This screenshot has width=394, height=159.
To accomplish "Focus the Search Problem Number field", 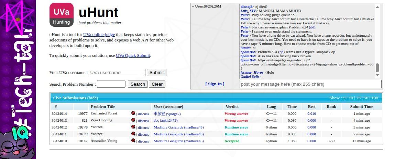I will (x=111, y=84).
